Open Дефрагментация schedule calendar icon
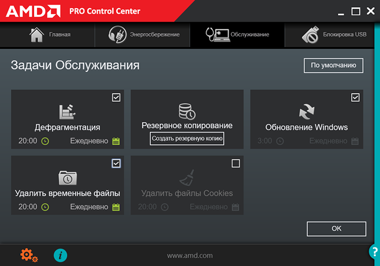Screen dimensions: 380x266 pos(116,141)
